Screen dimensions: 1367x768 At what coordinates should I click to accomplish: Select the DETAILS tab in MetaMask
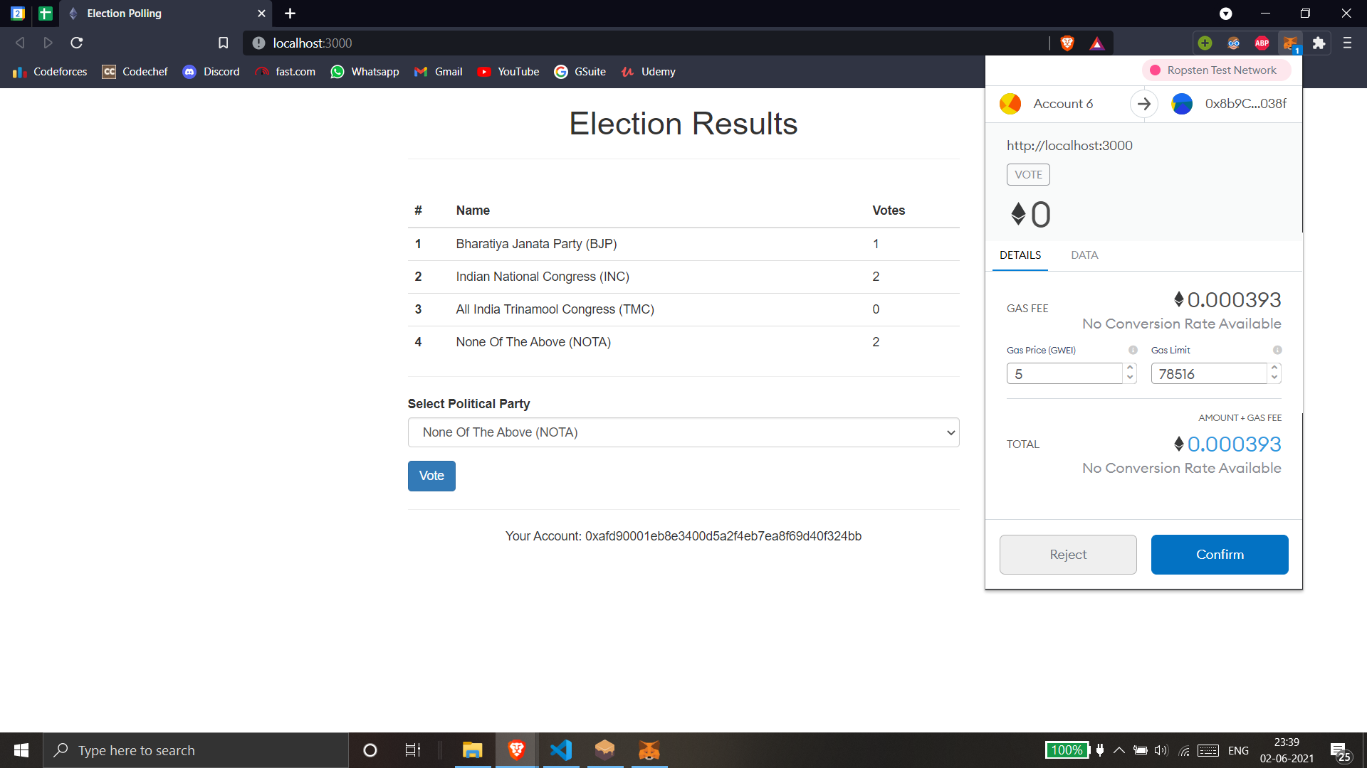point(1020,255)
